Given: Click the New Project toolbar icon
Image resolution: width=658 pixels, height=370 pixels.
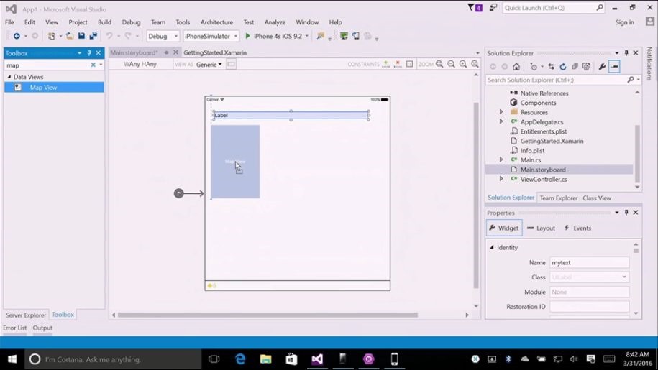Looking at the screenshot, I should [x=51, y=36].
